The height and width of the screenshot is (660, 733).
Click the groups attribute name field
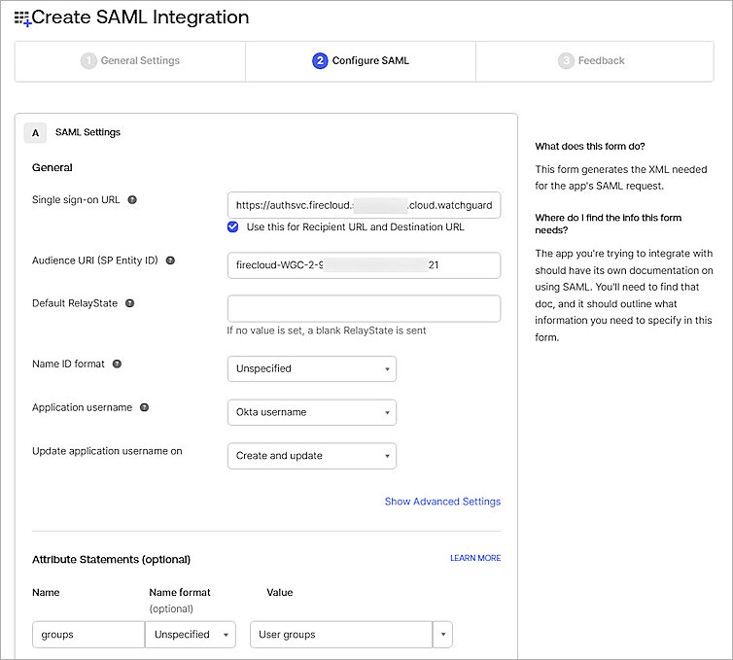(x=88, y=635)
